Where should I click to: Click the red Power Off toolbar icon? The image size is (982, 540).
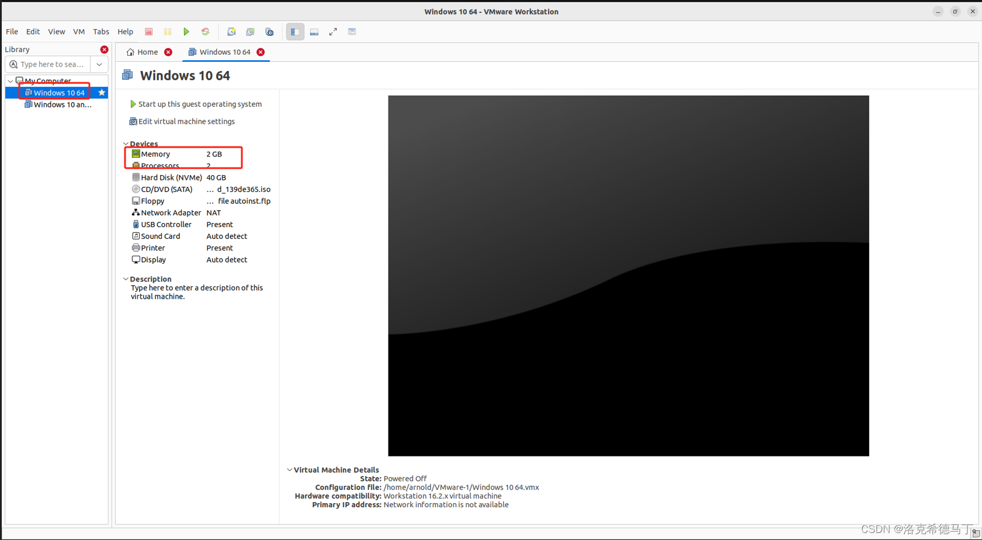coord(149,32)
